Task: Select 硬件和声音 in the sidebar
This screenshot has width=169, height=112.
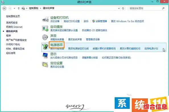Action: pos(12,31)
